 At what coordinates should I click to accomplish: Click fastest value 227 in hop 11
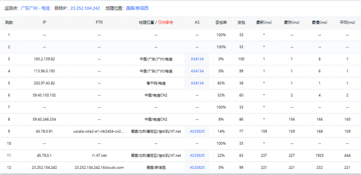point(292,156)
